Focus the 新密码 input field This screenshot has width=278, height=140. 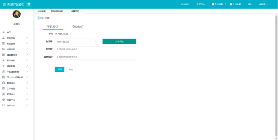click(x=95, y=49)
